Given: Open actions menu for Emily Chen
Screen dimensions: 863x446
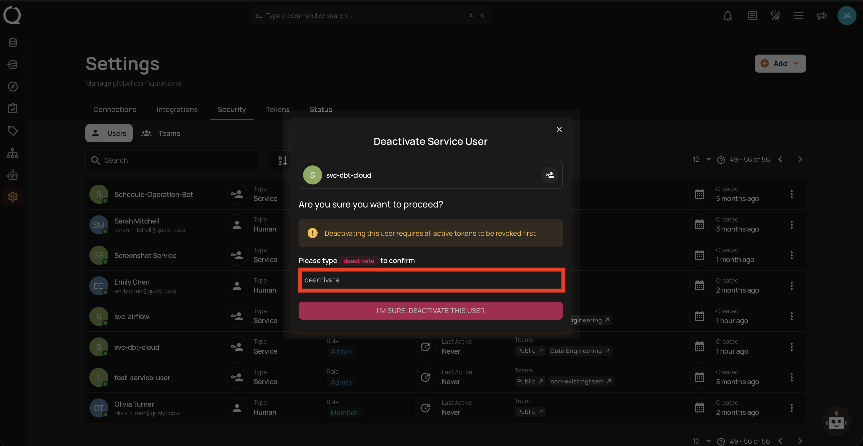Looking at the screenshot, I should point(791,286).
